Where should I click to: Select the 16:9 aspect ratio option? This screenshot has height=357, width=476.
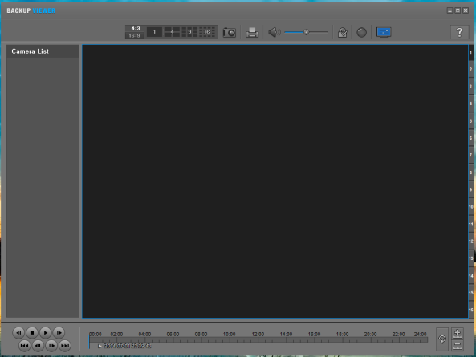pyautogui.click(x=135, y=36)
